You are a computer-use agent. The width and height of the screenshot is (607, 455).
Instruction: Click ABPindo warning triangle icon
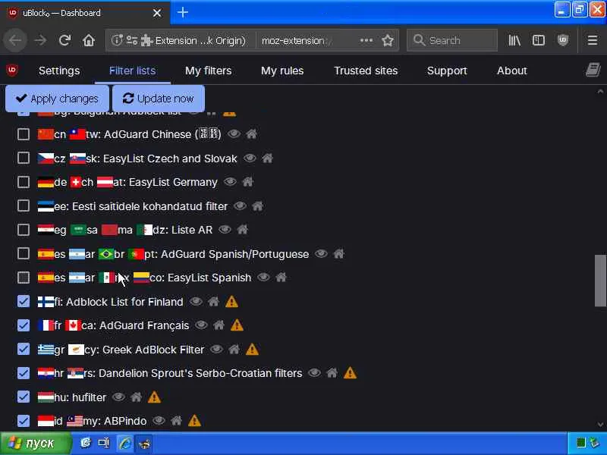(x=194, y=421)
